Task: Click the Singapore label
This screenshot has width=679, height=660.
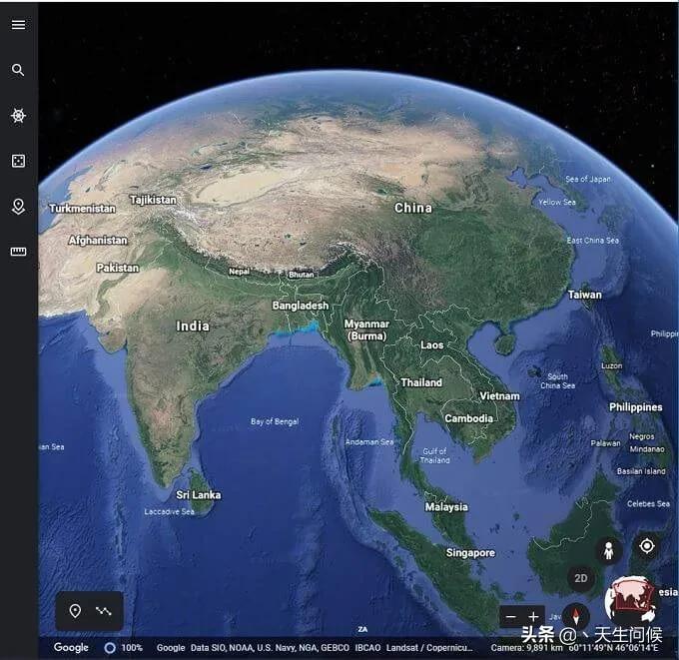Action: coord(470,553)
